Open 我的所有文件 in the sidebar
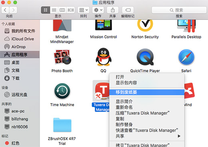Viewport: 208px width, 147px height. (x=20, y=31)
